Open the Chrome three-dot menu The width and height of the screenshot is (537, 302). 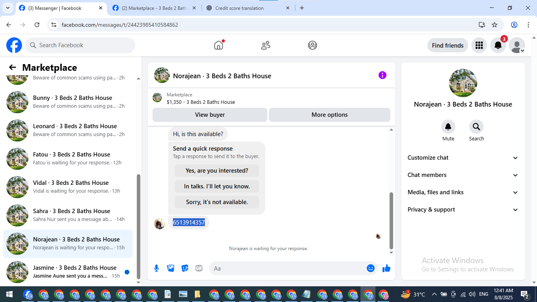(x=528, y=25)
